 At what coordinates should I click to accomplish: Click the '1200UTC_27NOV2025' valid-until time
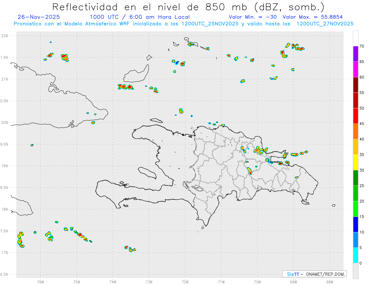(325, 24)
